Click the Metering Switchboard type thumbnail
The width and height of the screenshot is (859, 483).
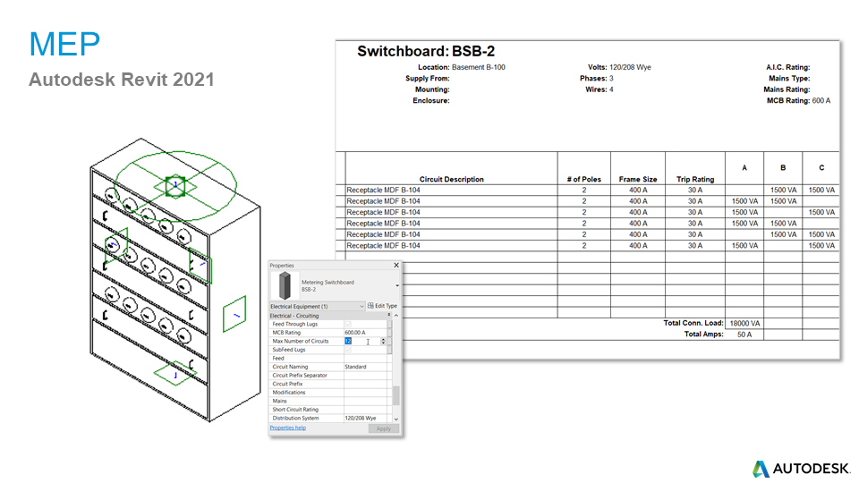285,285
